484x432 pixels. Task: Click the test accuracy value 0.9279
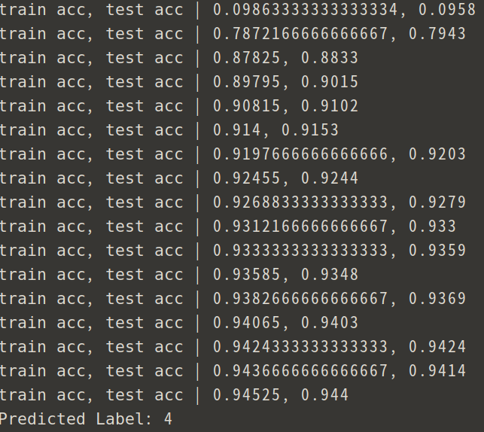(x=437, y=202)
